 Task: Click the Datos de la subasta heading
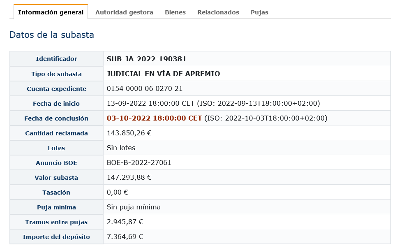[x=52, y=35]
